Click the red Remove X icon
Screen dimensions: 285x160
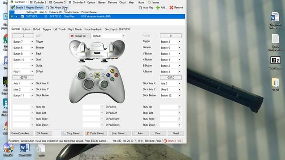point(171,8)
